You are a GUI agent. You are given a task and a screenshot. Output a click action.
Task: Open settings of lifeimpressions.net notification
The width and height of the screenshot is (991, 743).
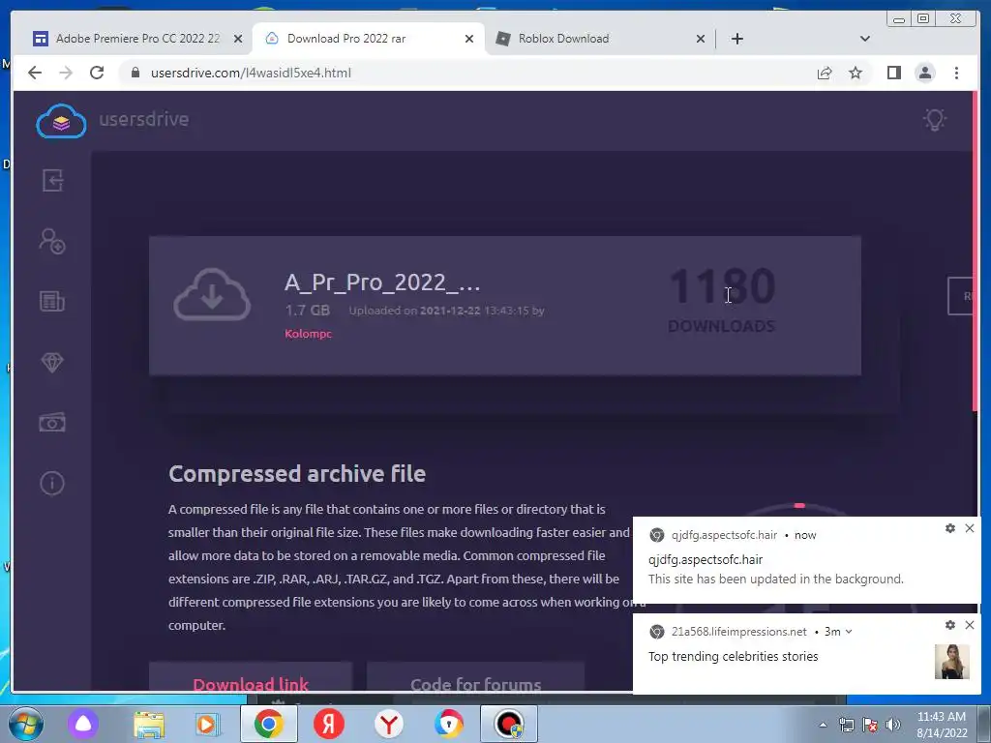[x=950, y=625]
